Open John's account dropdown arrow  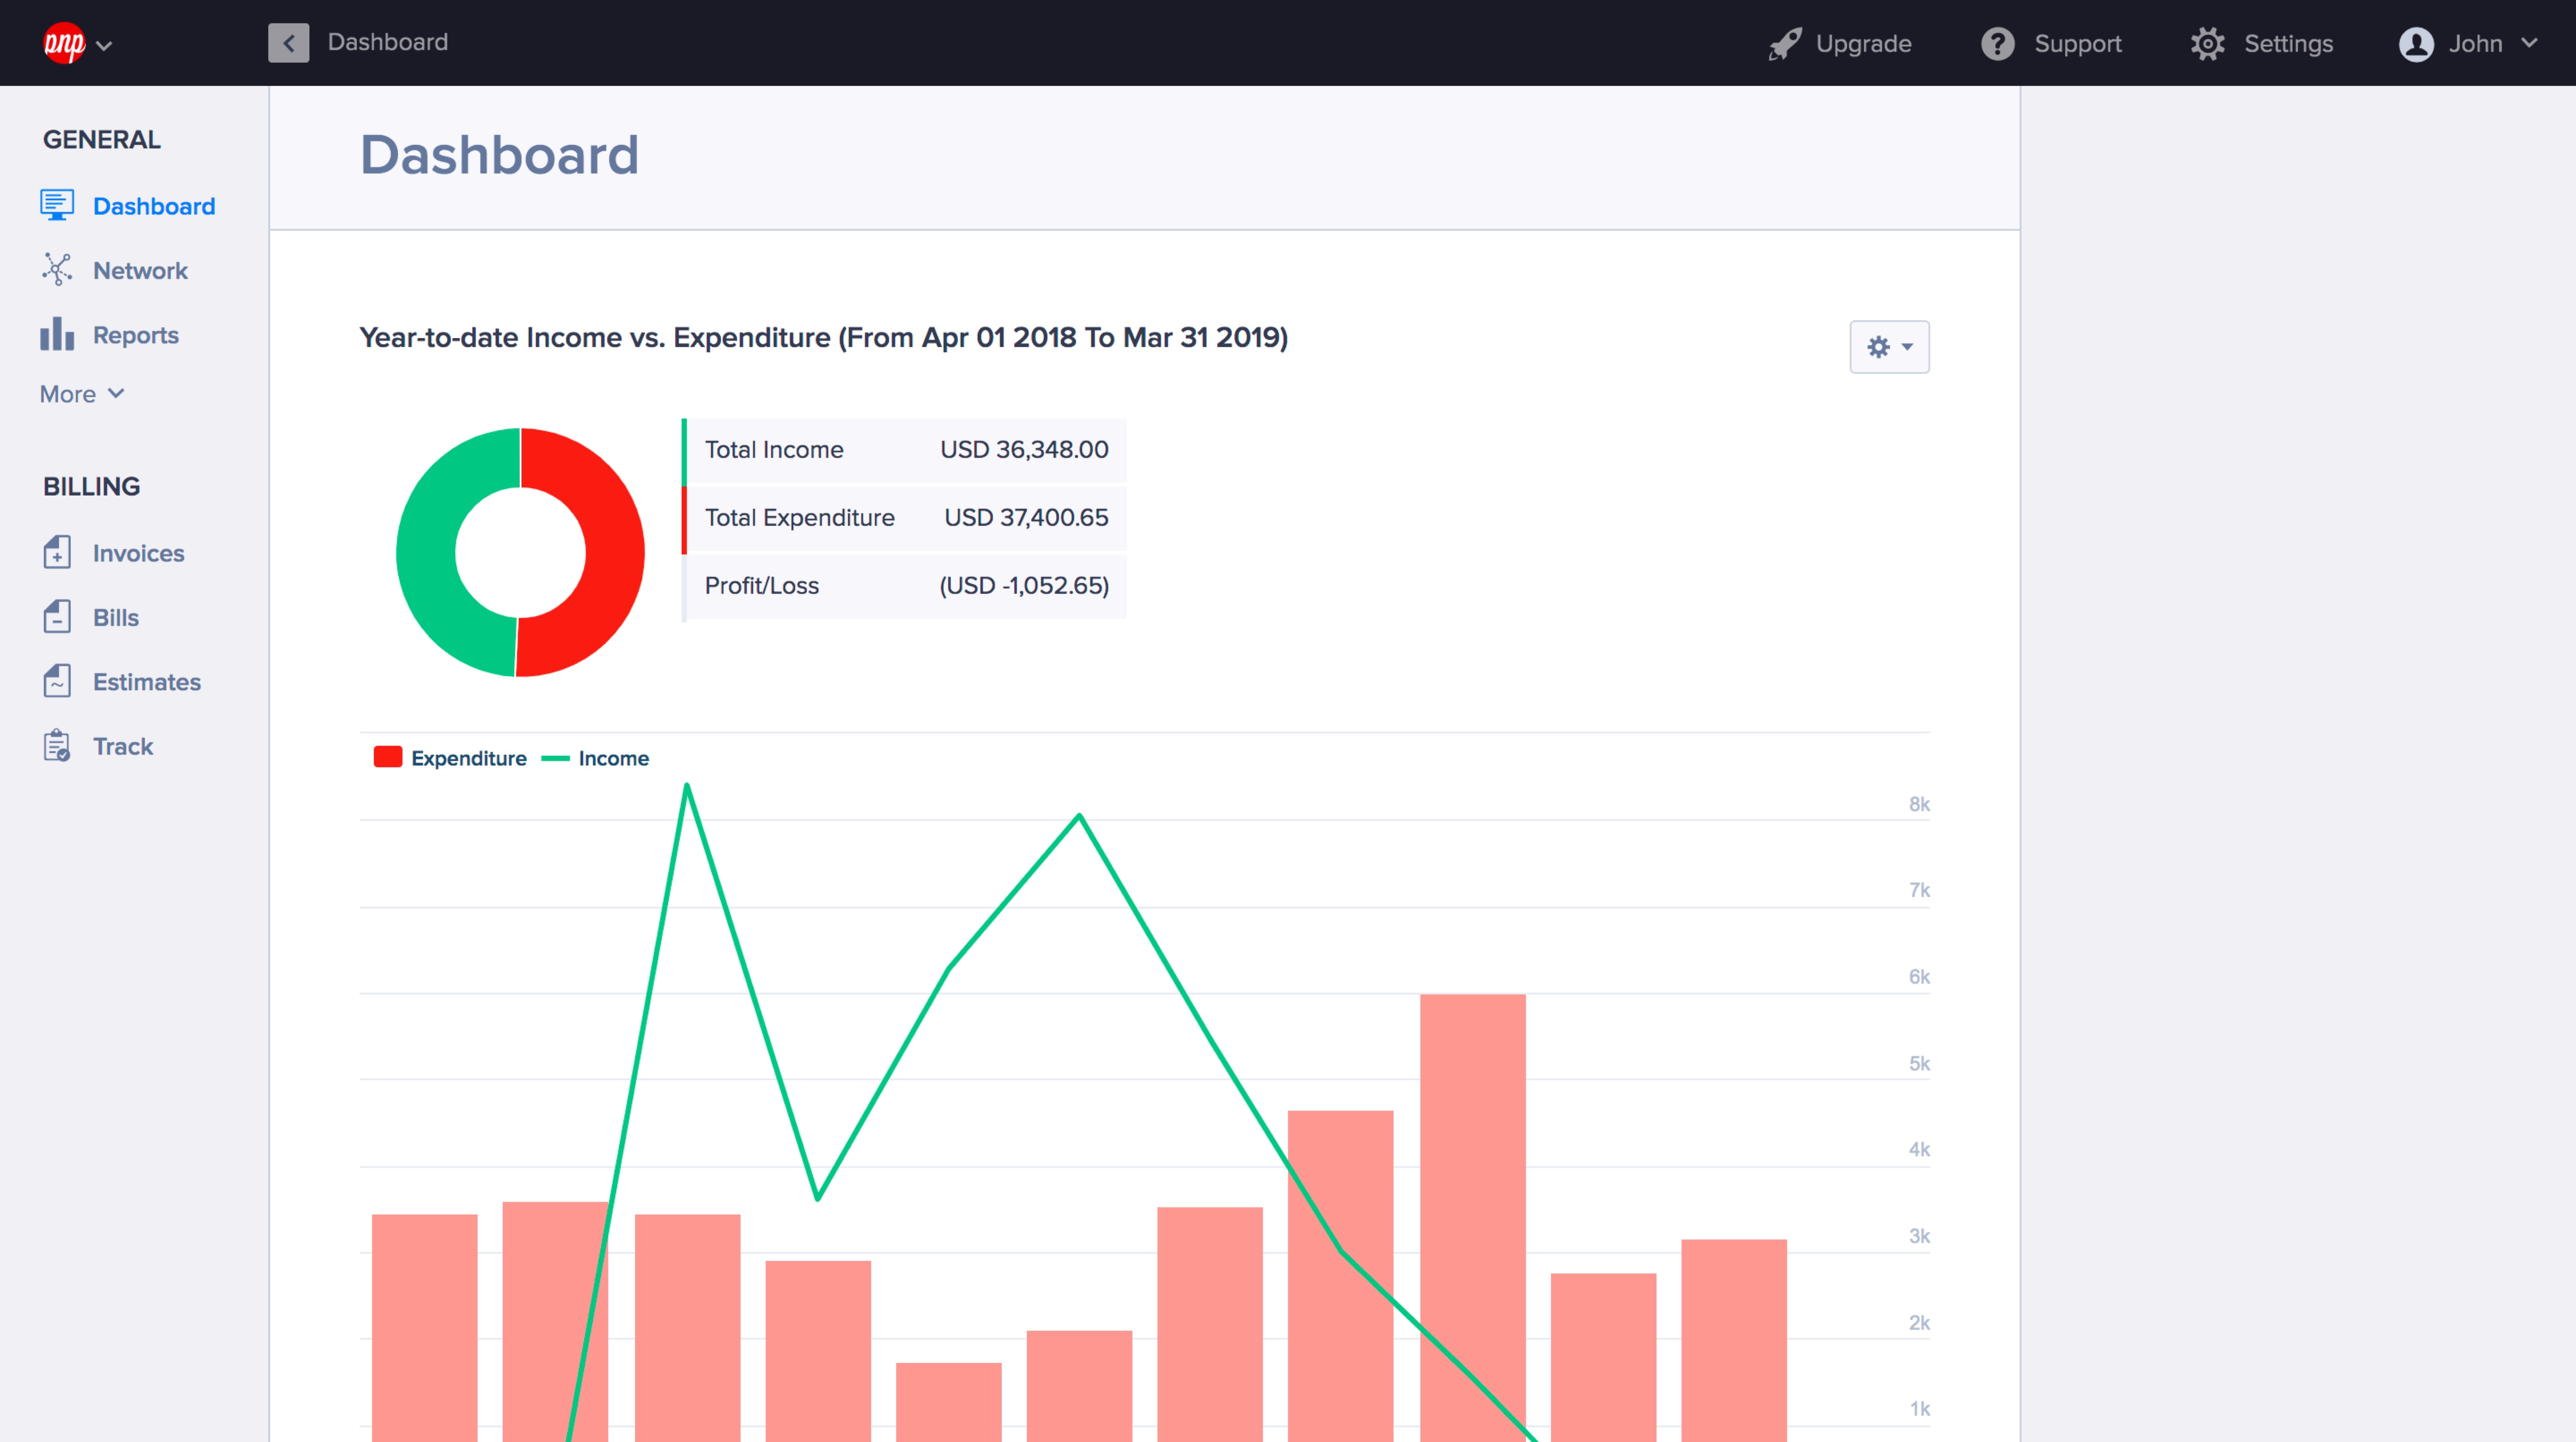click(2529, 43)
